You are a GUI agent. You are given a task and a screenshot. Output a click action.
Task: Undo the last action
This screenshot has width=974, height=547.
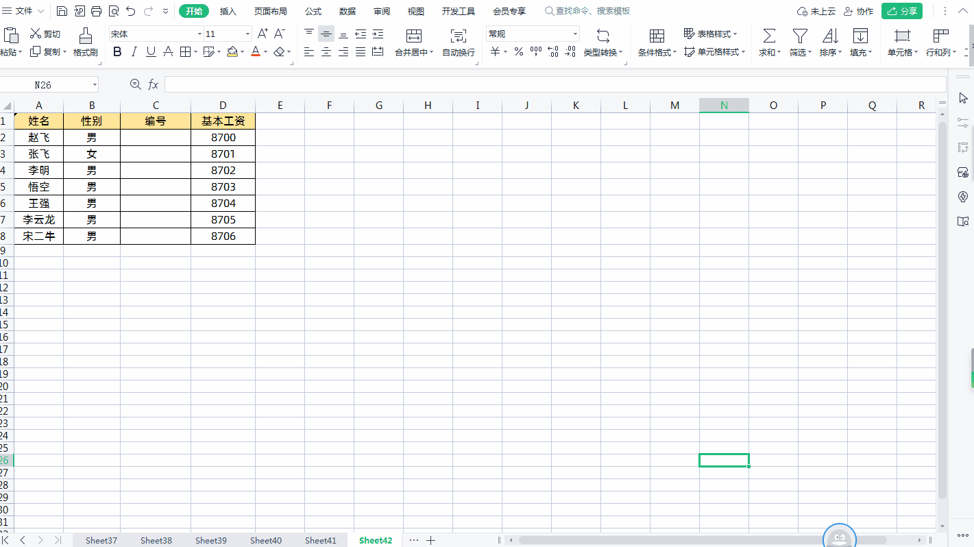coord(131,11)
